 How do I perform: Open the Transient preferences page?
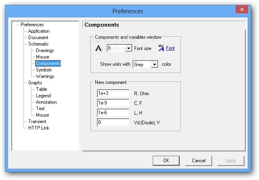(37, 121)
